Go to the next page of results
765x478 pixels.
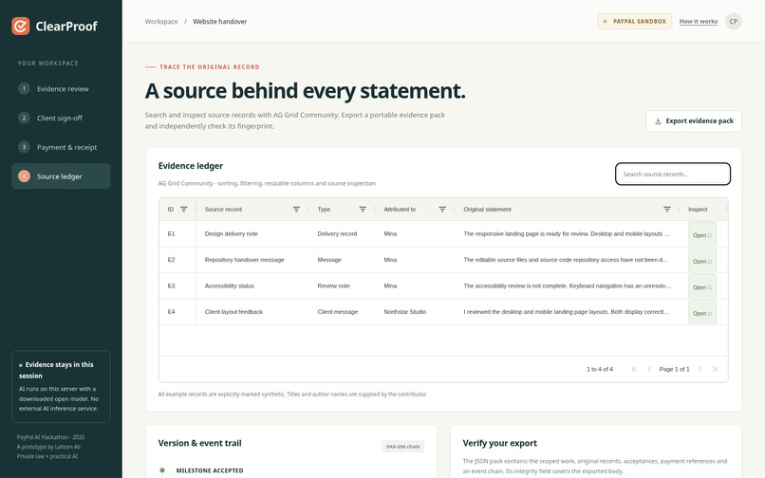click(700, 369)
